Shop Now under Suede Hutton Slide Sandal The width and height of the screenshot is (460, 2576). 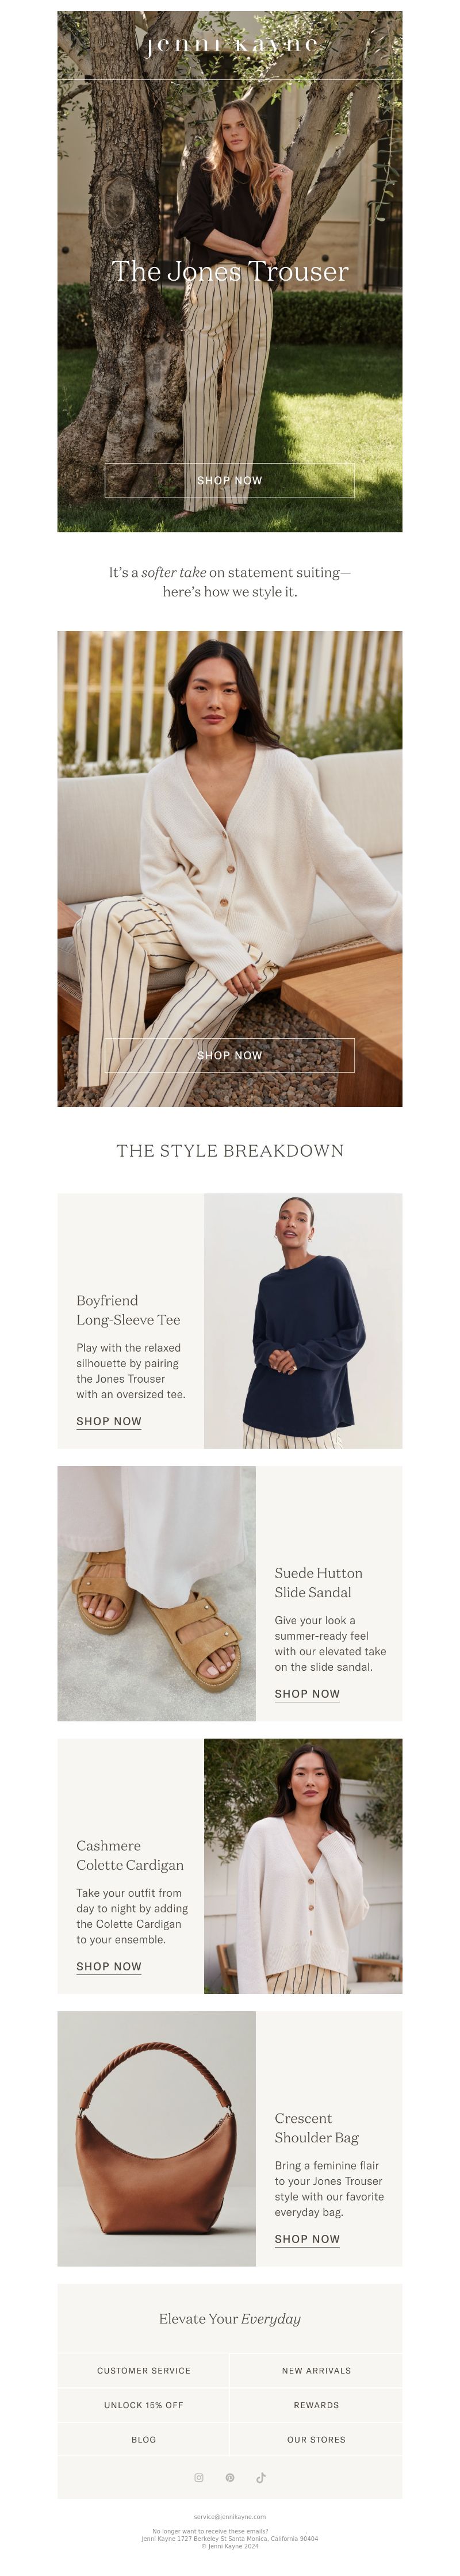tap(307, 1694)
